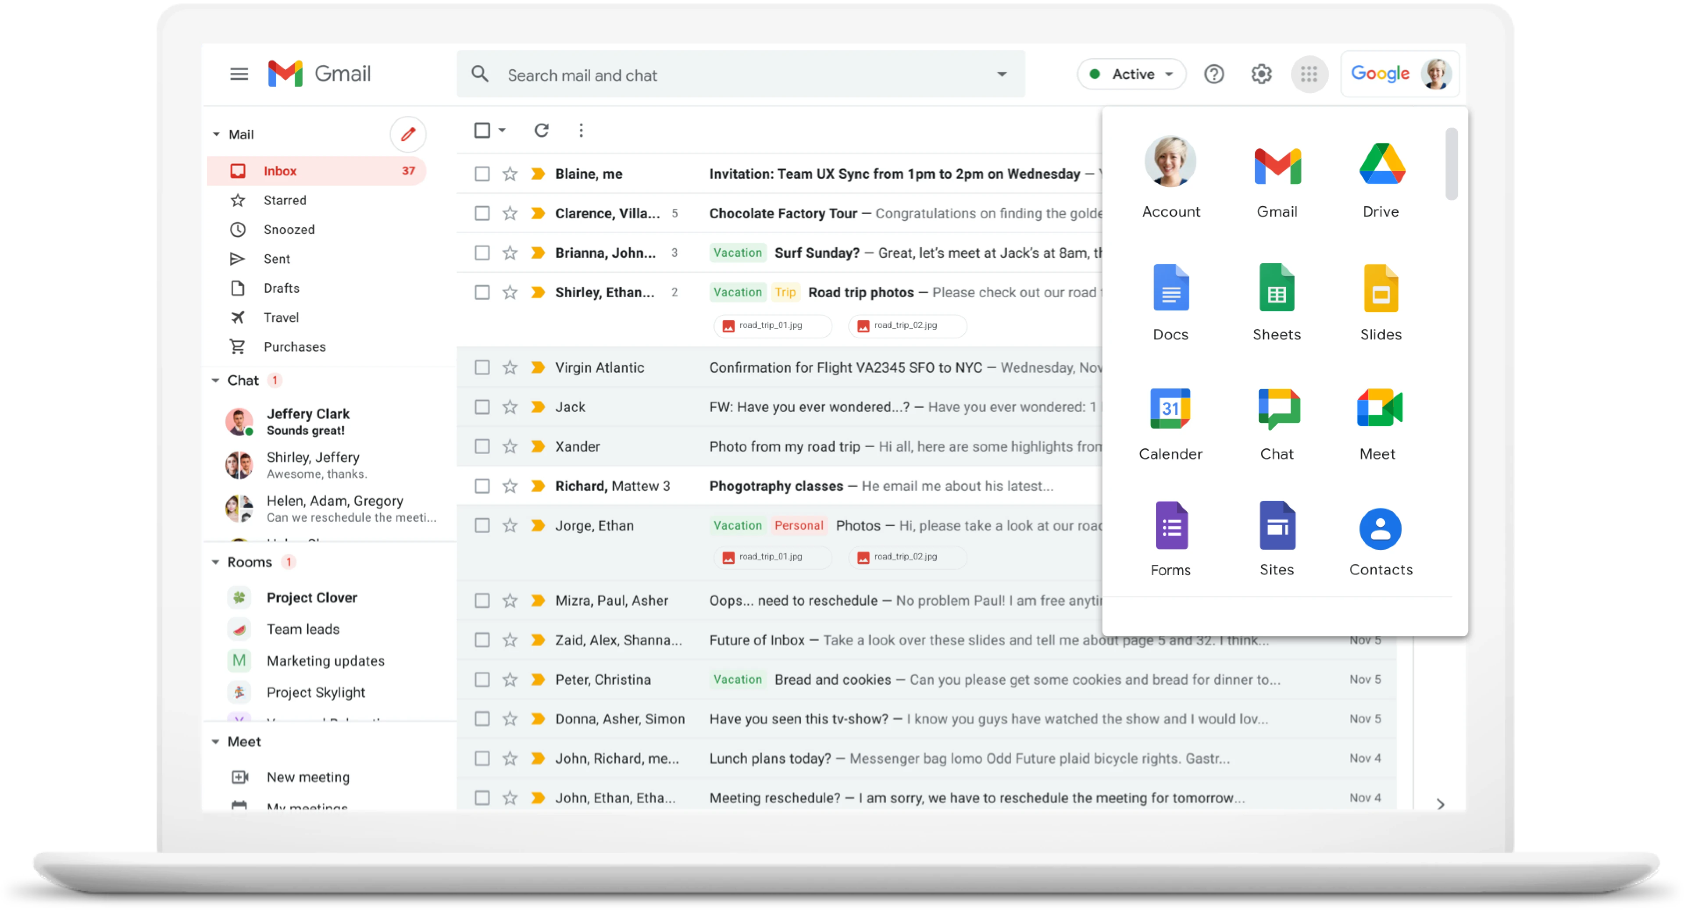Open the Google apps grid launcher
Image resolution: width=1684 pixels, height=912 pixels.
[1309, 74]
